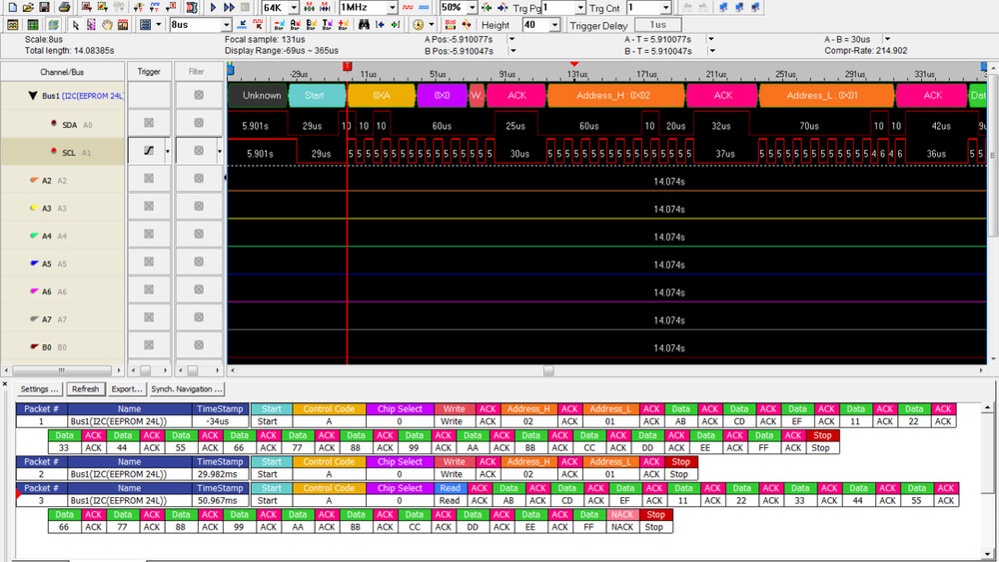Click the channel list horizontal scrollbar
The image size is (999, 562).
(62, 369)
